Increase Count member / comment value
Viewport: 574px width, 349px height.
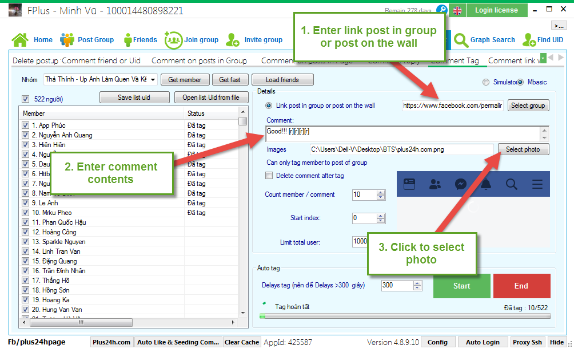pos(381,192)
